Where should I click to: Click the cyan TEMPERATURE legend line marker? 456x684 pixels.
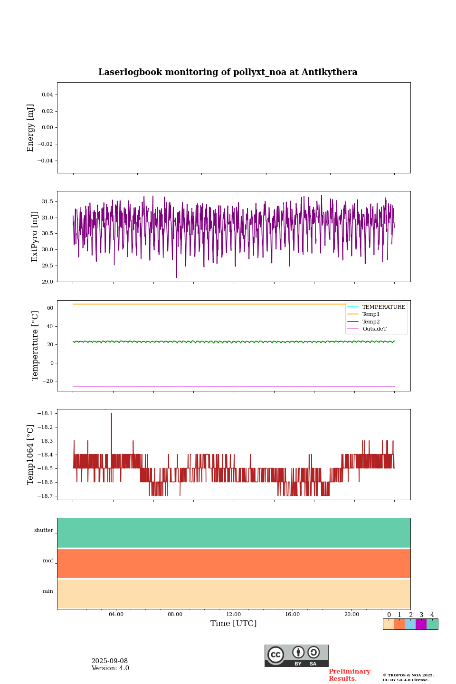coord(353,307)
